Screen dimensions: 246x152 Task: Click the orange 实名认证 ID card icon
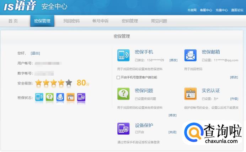(190, 94)
